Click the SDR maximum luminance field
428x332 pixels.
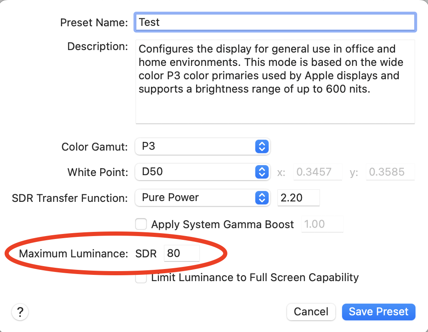(x=181, y=253)
